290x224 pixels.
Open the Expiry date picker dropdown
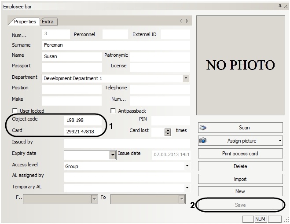(113, 155)
